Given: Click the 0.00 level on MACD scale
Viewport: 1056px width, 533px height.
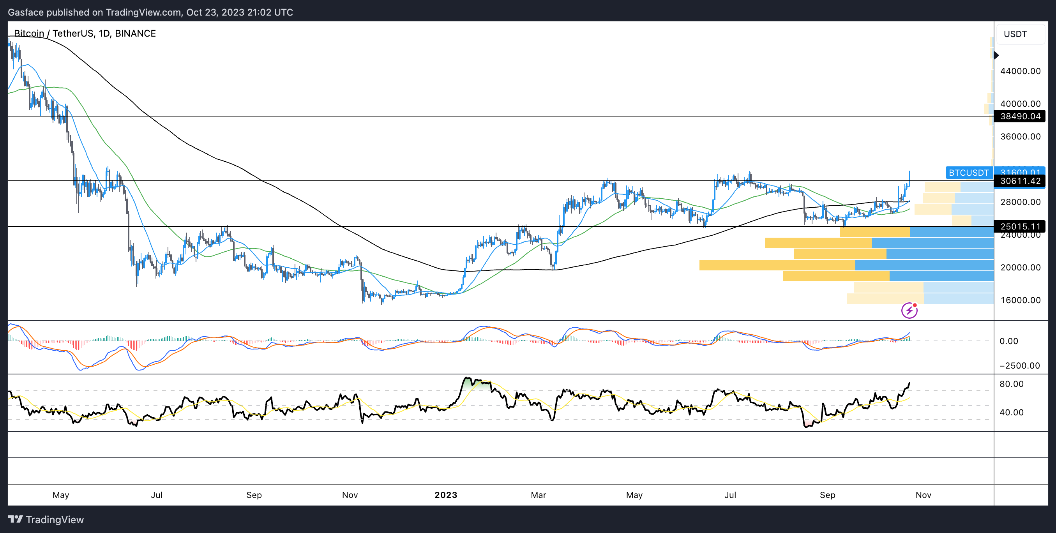Looking at the screenshot, I should (1008, 341).
